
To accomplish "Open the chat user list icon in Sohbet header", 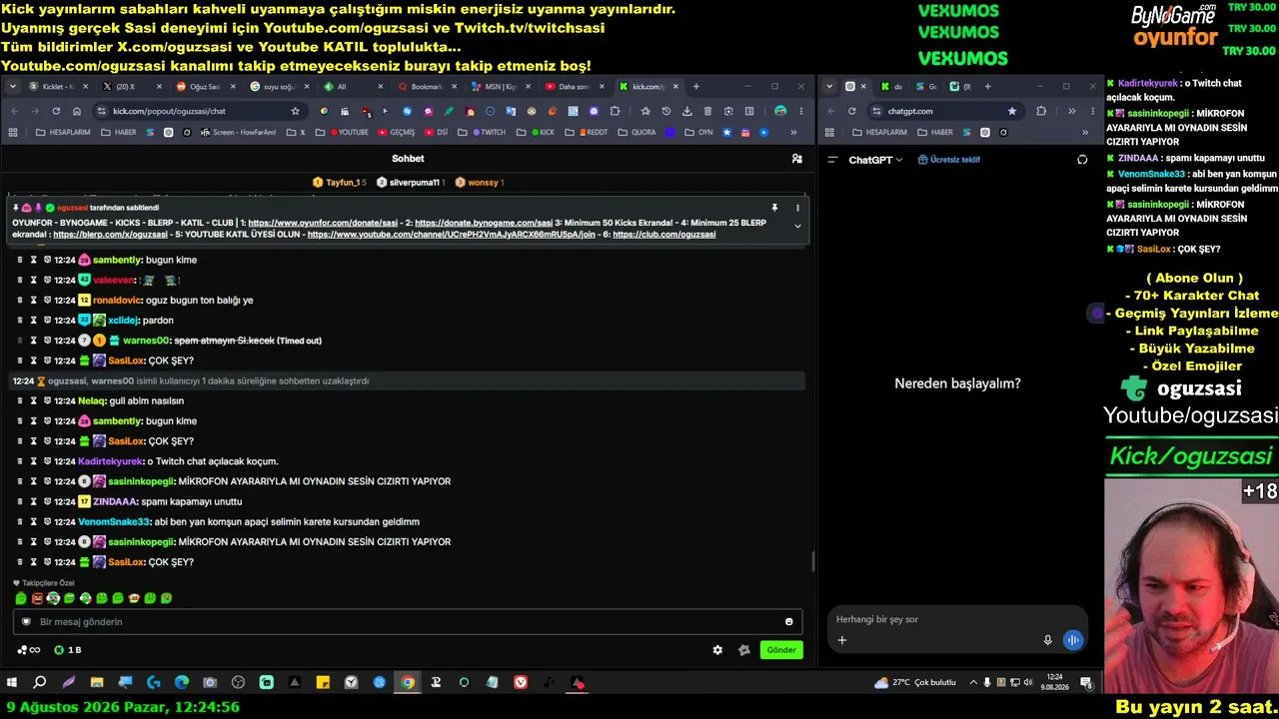I will (796, 159).
